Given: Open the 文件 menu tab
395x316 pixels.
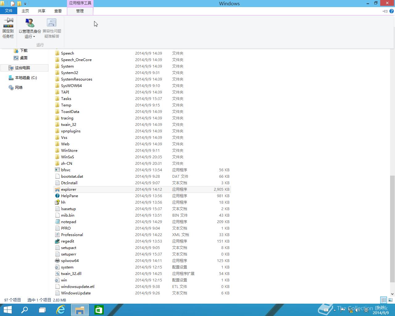Looking at the screenshot, I should [x=9, y=11].
